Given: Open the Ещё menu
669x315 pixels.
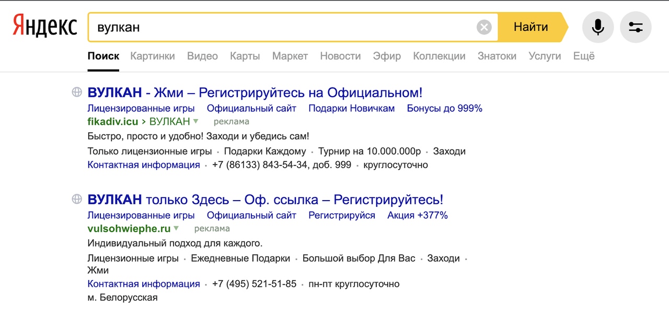Looking at the screenshot, I should click(x=584, y=56).
